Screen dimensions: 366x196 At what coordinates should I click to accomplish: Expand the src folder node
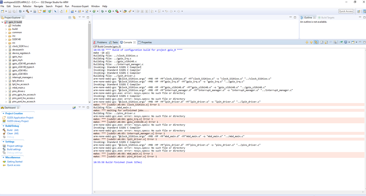[6, 43]
